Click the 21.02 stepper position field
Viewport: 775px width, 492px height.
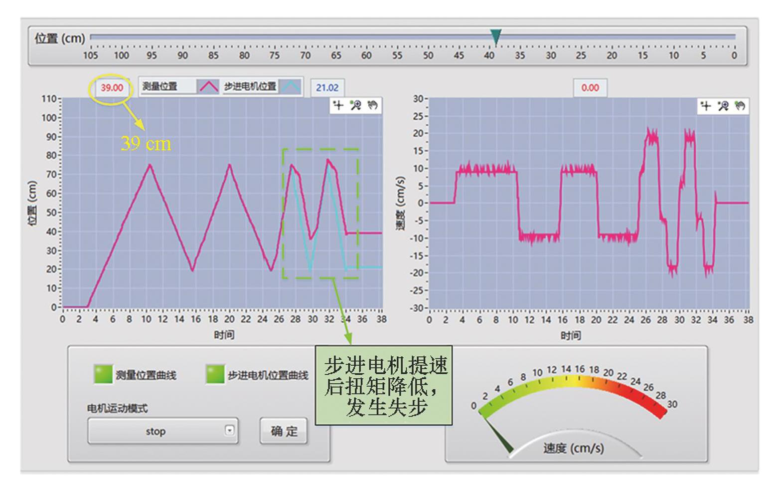tap(327, 88)
